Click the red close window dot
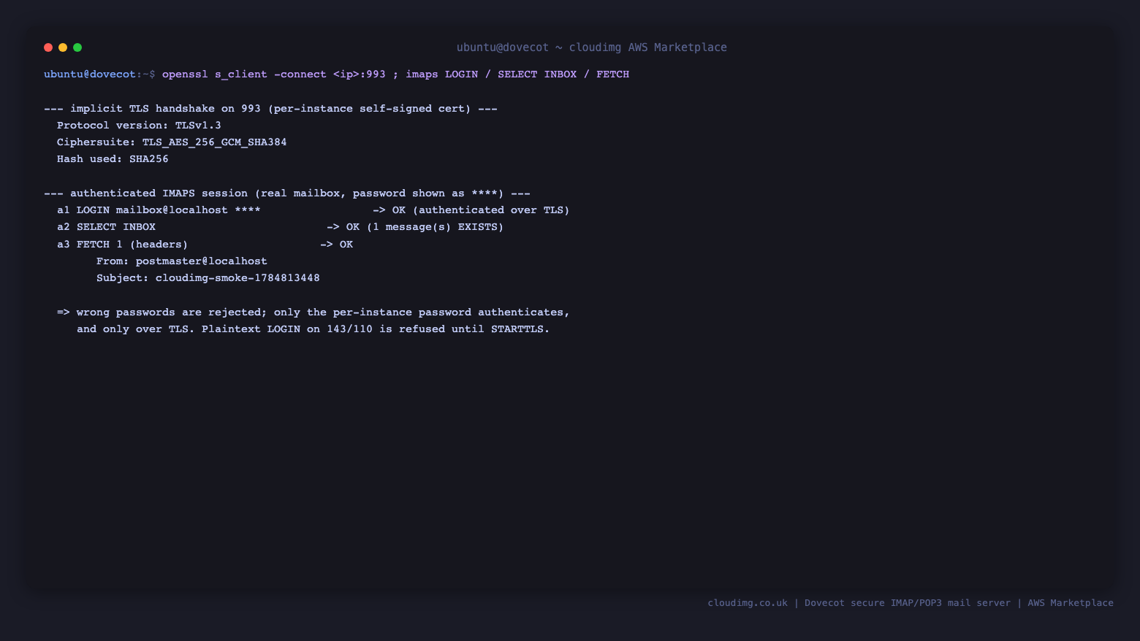 click(48, 47)
